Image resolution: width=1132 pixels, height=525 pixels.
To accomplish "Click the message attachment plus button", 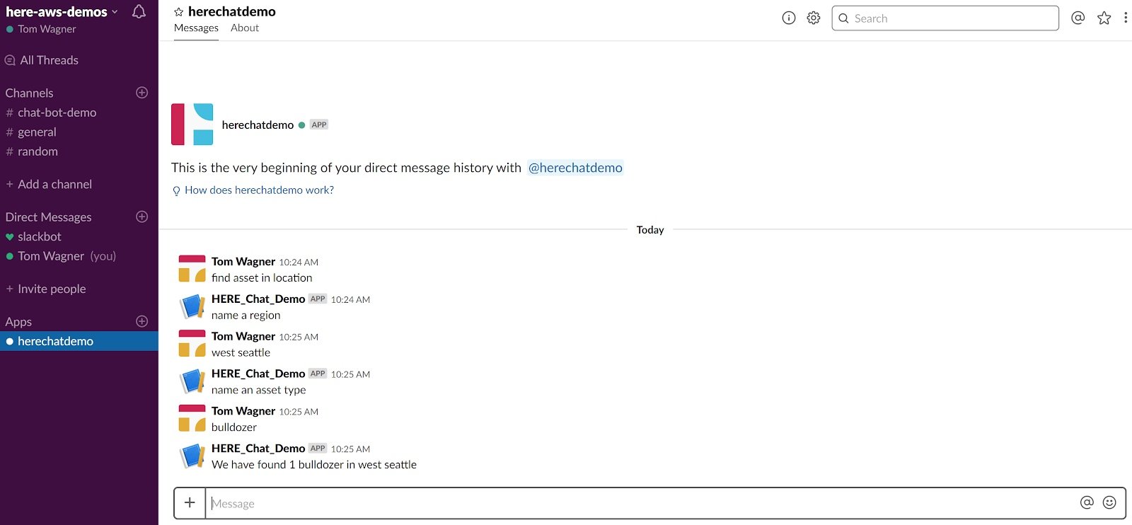I will coord(190,503).
